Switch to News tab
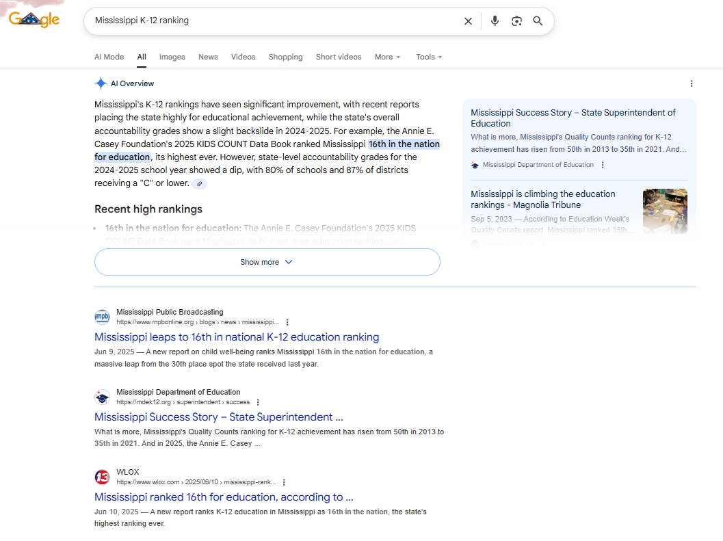This screenshot has height=541, width=723. (x=208, y=57)
